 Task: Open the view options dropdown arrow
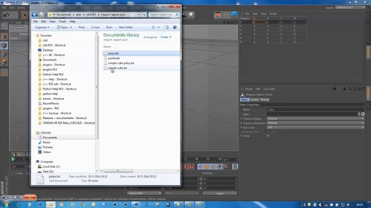(x=159, y=27)
